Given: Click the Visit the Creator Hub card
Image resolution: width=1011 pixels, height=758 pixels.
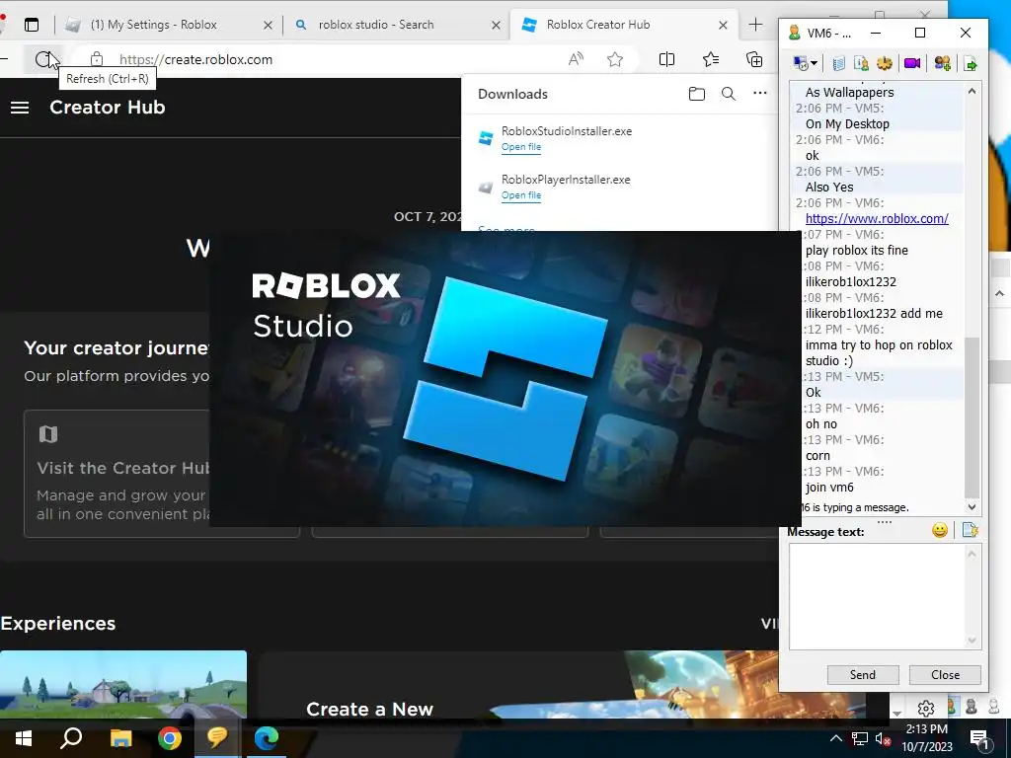Looking at the screenshot, I should [x=161, y=473].
